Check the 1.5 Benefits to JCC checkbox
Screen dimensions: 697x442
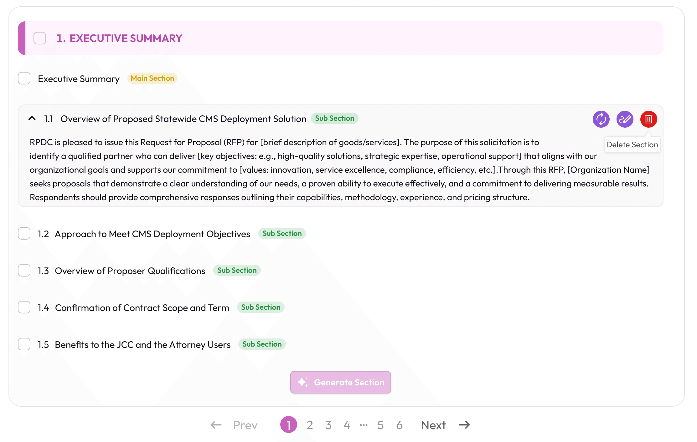[x=24, y=344]
